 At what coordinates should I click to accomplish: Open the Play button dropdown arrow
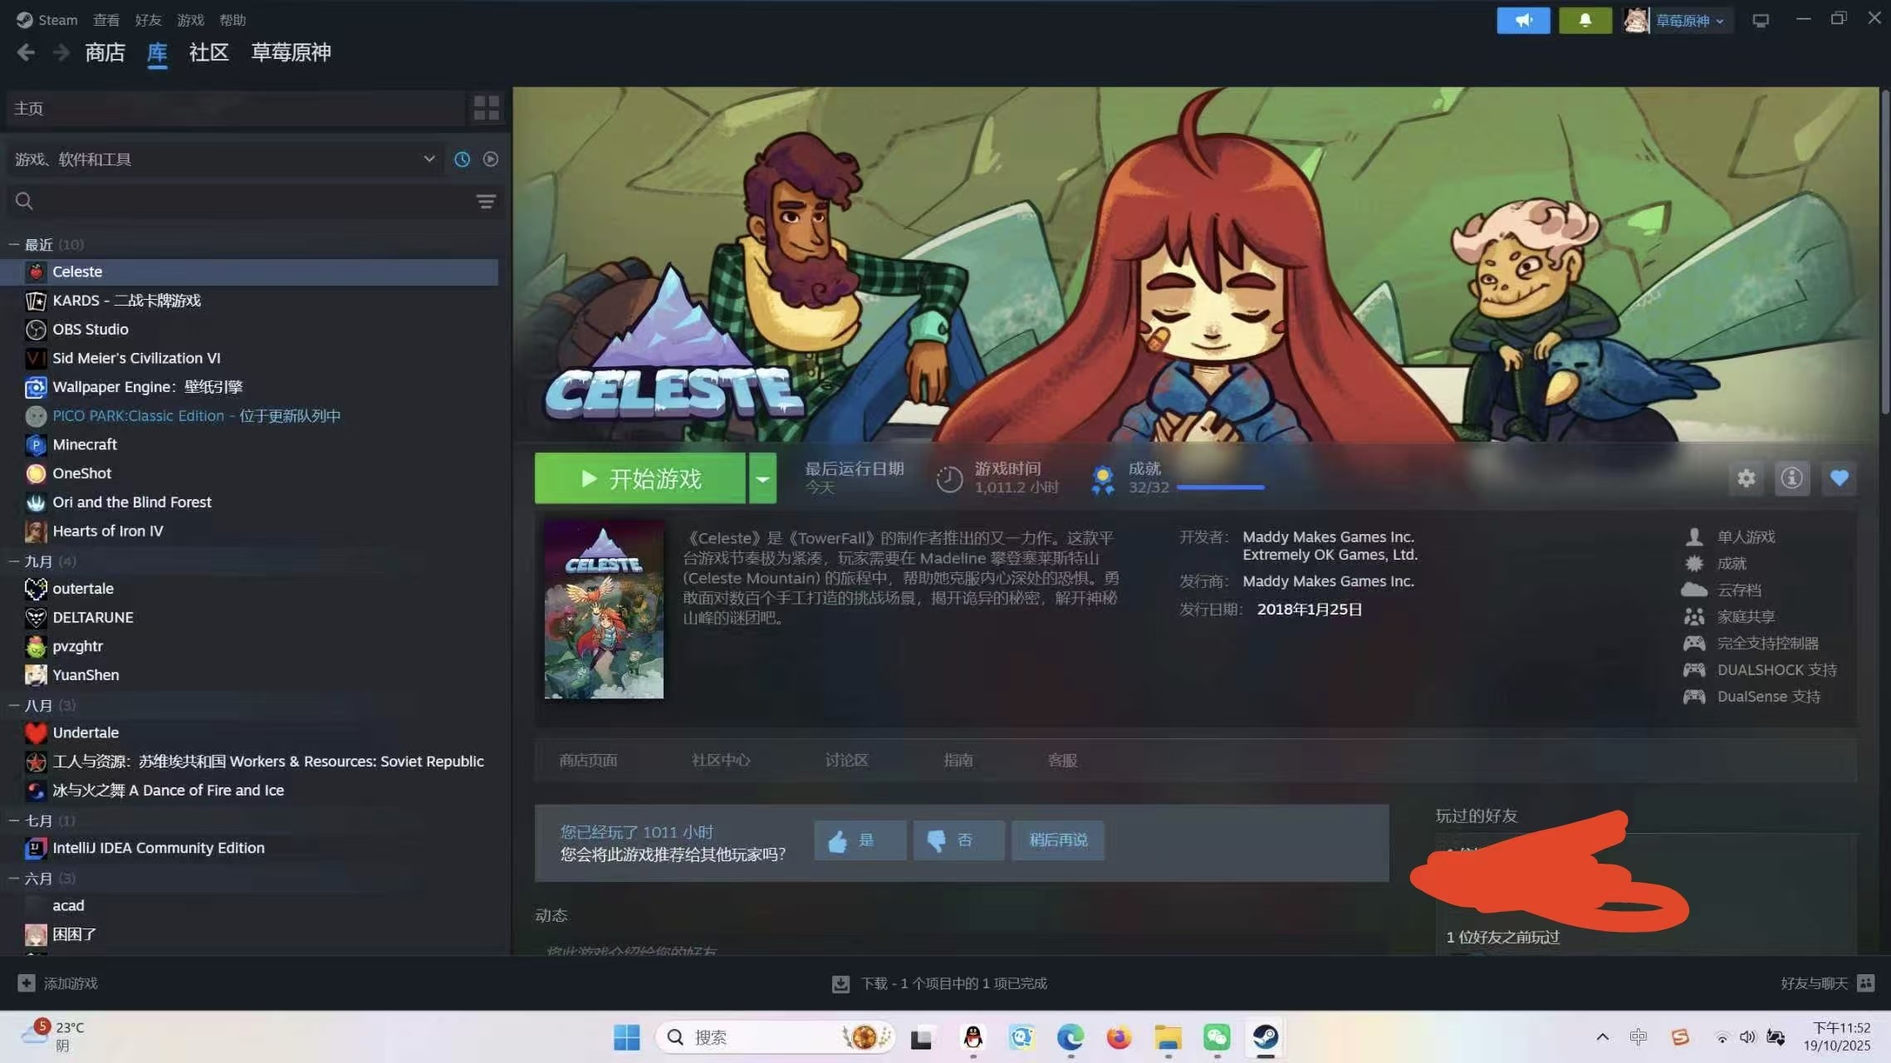762,478
